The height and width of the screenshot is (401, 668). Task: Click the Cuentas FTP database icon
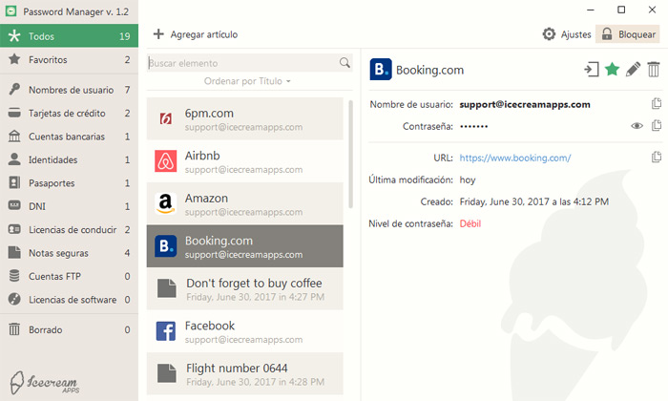14,276
